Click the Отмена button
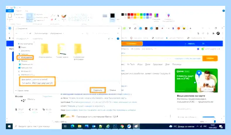 [113, 90]
